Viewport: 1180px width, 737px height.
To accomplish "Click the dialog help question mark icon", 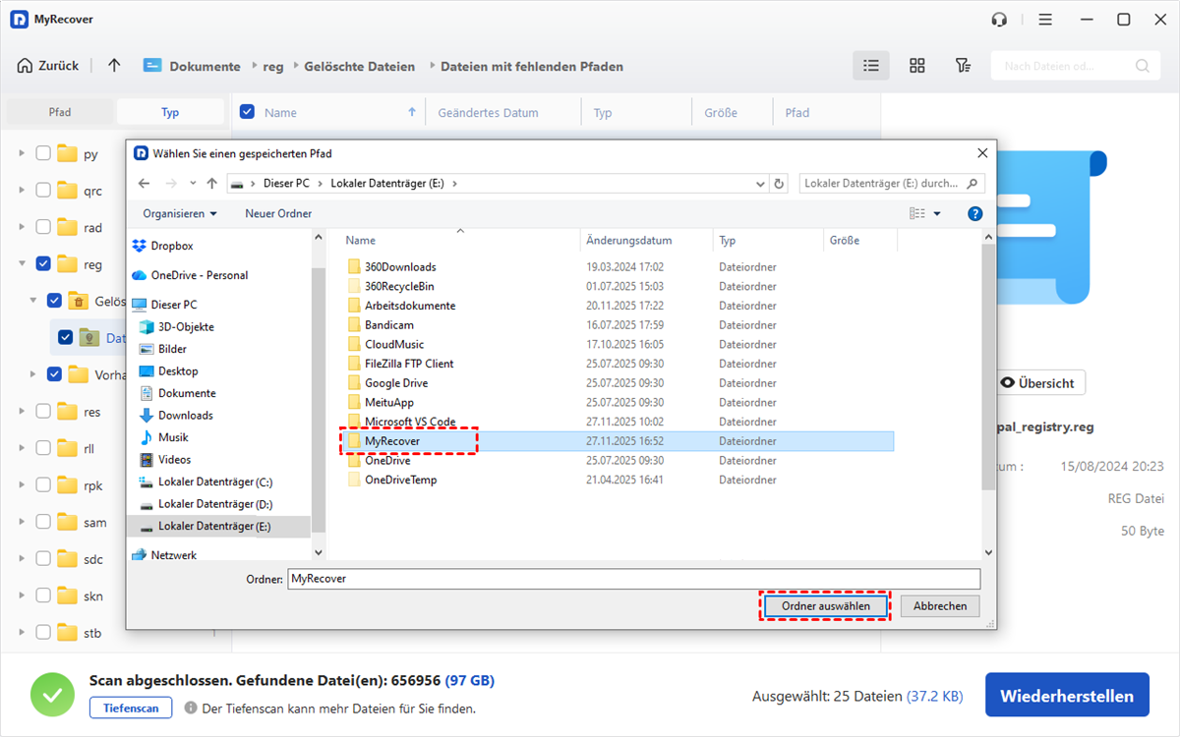I will pos(974,213).
